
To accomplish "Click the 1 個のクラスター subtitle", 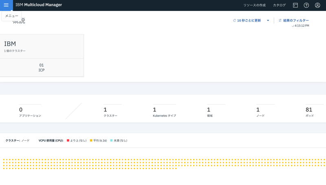I will (15, 51).
